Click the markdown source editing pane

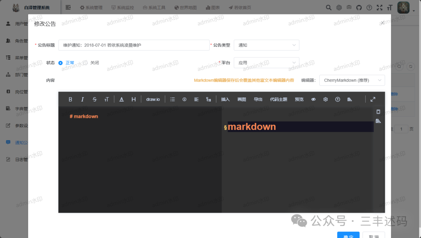pos(140,160)
